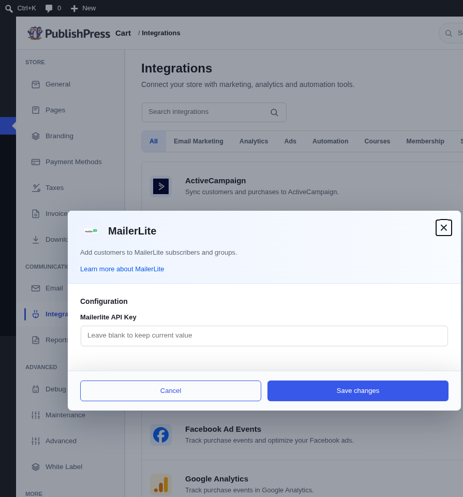The height and width of the screenshot is (497, 463).
Task: Click the New label in admin bar
Action: pyautogui.click(x=89, y=8)
